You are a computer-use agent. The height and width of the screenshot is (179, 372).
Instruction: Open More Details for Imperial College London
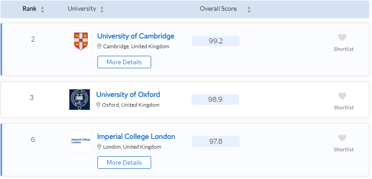point(124,162)
